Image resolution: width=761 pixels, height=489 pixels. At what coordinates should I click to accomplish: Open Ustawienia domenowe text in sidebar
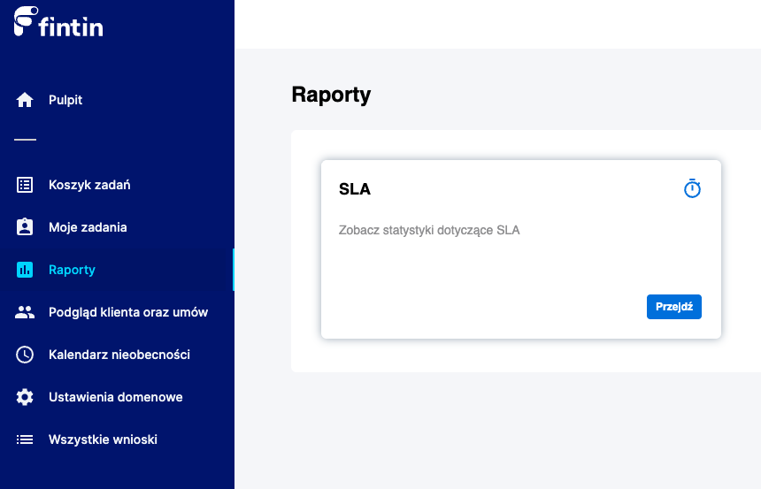[115, 397]
